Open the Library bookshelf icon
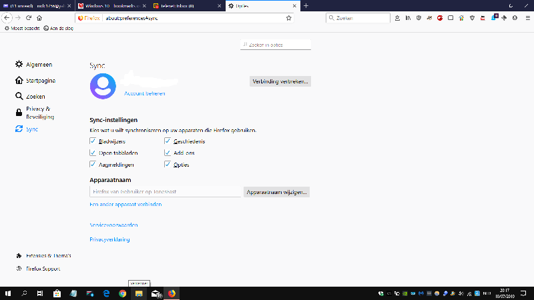 tap(408, 18)
